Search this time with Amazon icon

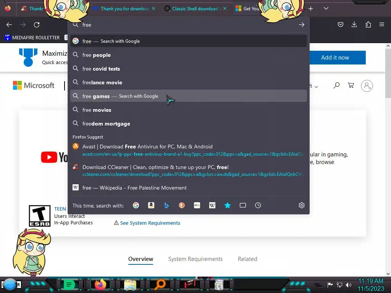point(151,205)
